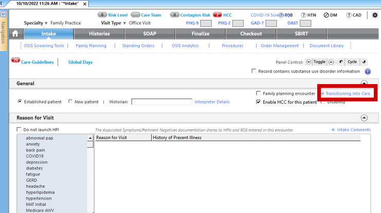Switch to the Intake tab
Image resolution: width=381 pixels, height=213 pixels.
pos(49,34)
